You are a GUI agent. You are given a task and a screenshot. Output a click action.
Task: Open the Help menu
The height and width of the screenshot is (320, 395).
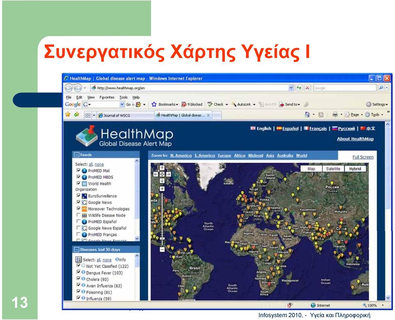[136, 97]
